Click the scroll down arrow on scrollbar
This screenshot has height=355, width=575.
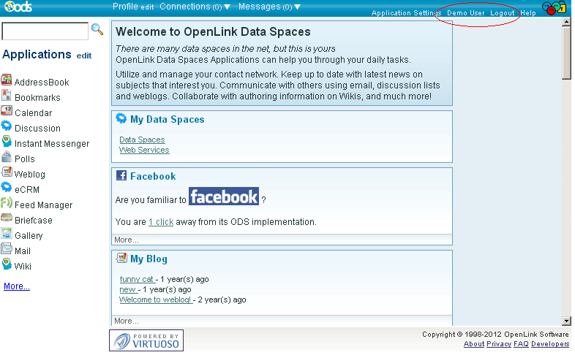566,321
